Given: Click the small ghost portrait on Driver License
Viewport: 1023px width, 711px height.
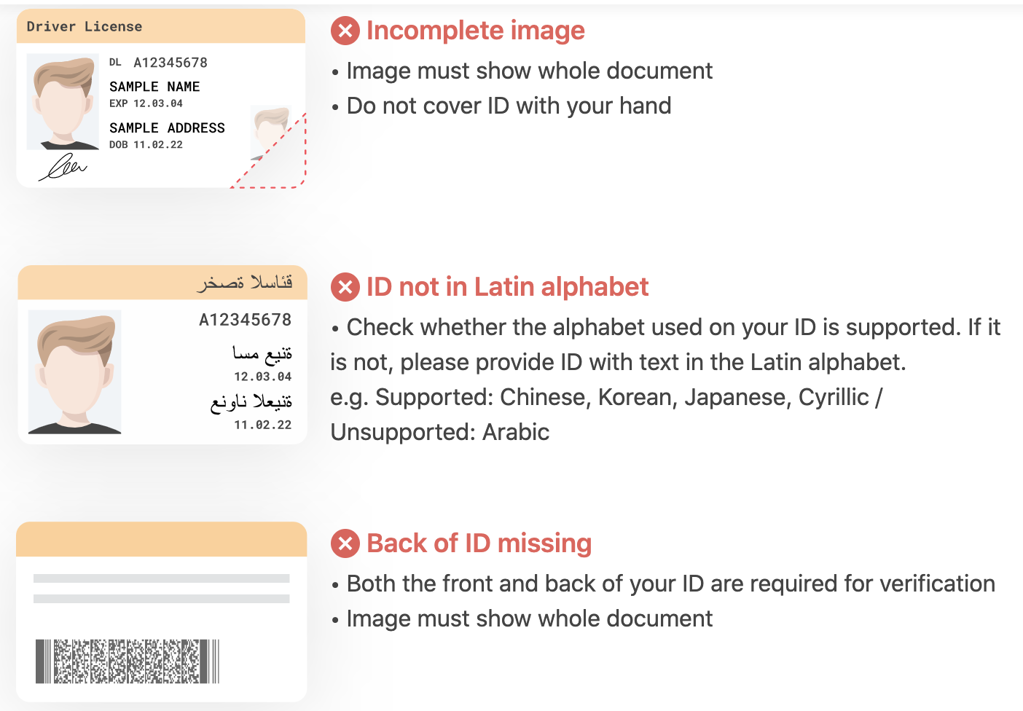Looking at the screenshot, I should (x=270, y=133).
